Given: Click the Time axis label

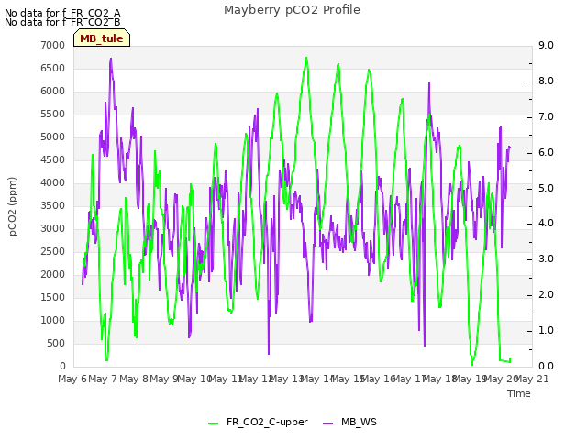Looking at the screenshot, I should pyautogui.click(x=519, y=393).
